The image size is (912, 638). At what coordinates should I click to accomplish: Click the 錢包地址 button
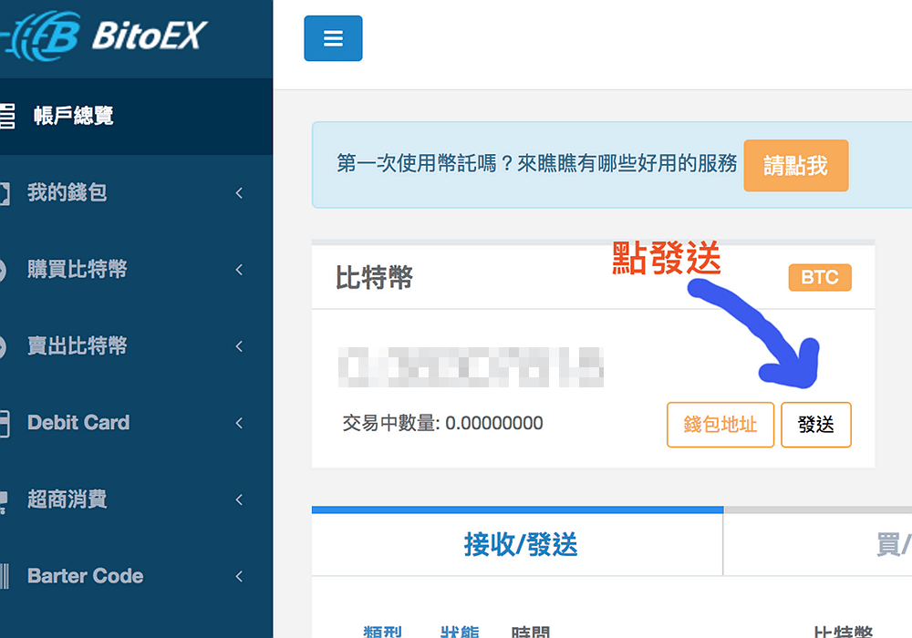(x=720, y=425)
